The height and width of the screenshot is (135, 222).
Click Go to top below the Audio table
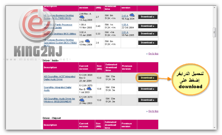tap(153, 111)
